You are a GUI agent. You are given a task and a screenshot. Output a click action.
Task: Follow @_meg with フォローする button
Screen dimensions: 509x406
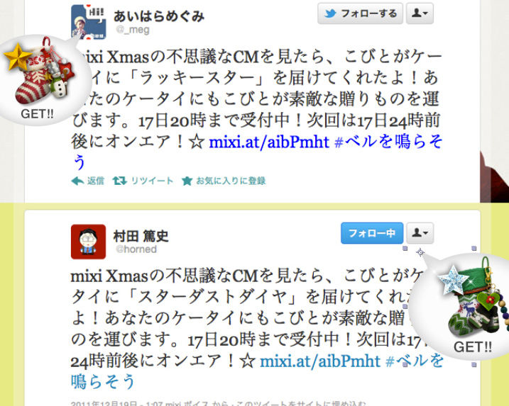[360, 13]
